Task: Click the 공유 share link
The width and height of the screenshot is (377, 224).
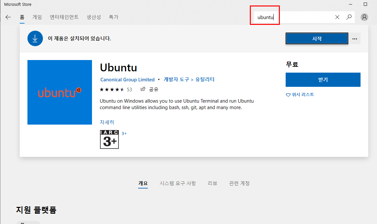Action: 154,90
